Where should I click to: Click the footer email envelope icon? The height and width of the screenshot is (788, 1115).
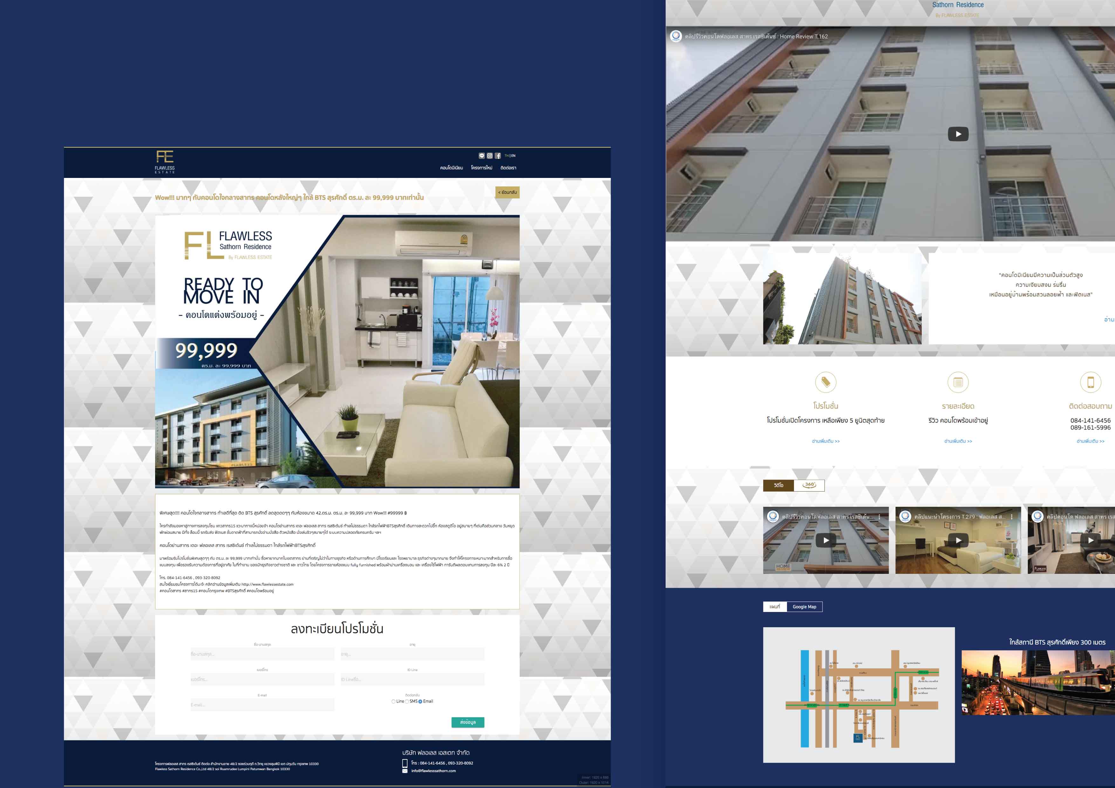click(405, 771)
